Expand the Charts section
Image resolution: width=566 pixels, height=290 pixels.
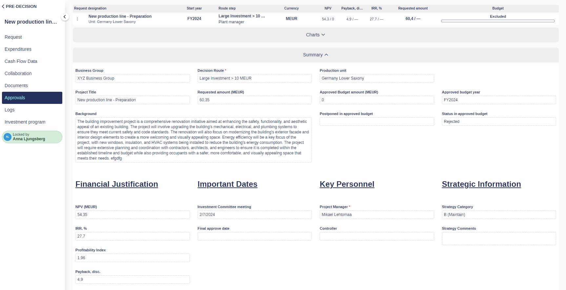pos(315,35)
